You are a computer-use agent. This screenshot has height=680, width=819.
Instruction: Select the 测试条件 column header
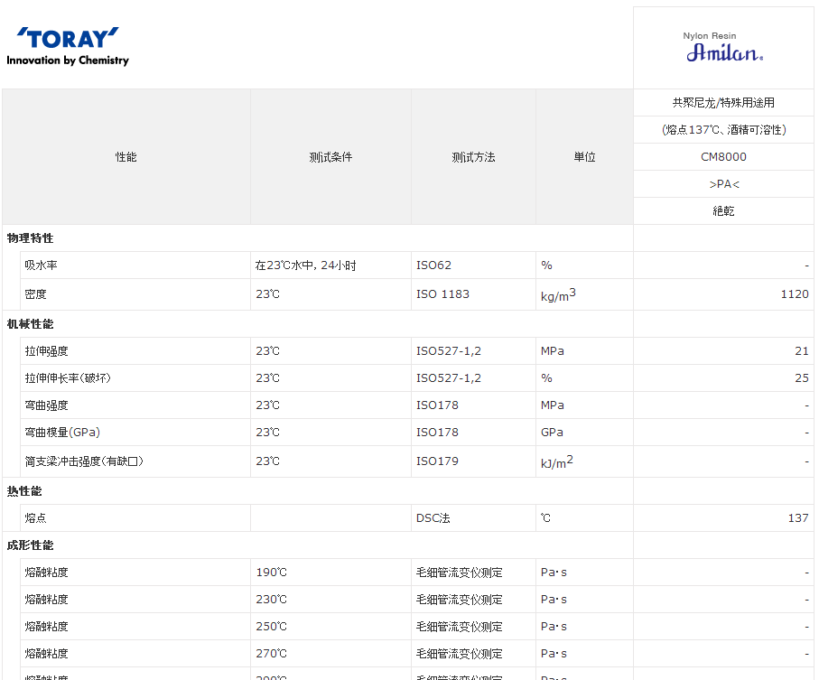coord(330,157)
